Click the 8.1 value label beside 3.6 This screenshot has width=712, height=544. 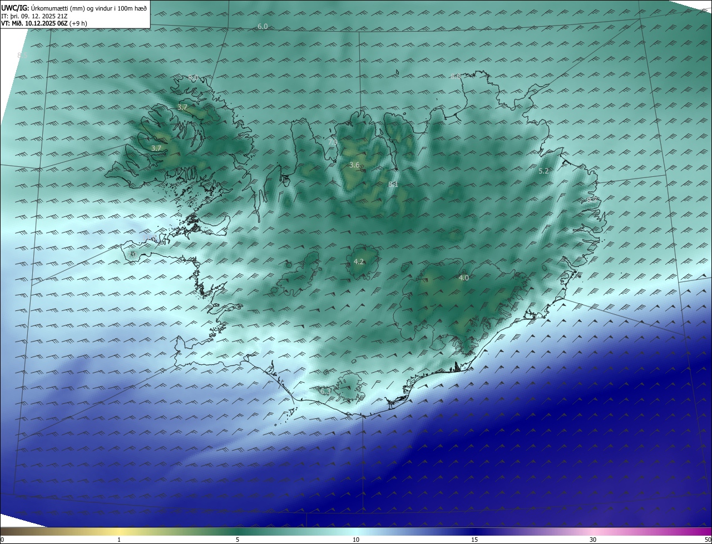click(393, 184)
